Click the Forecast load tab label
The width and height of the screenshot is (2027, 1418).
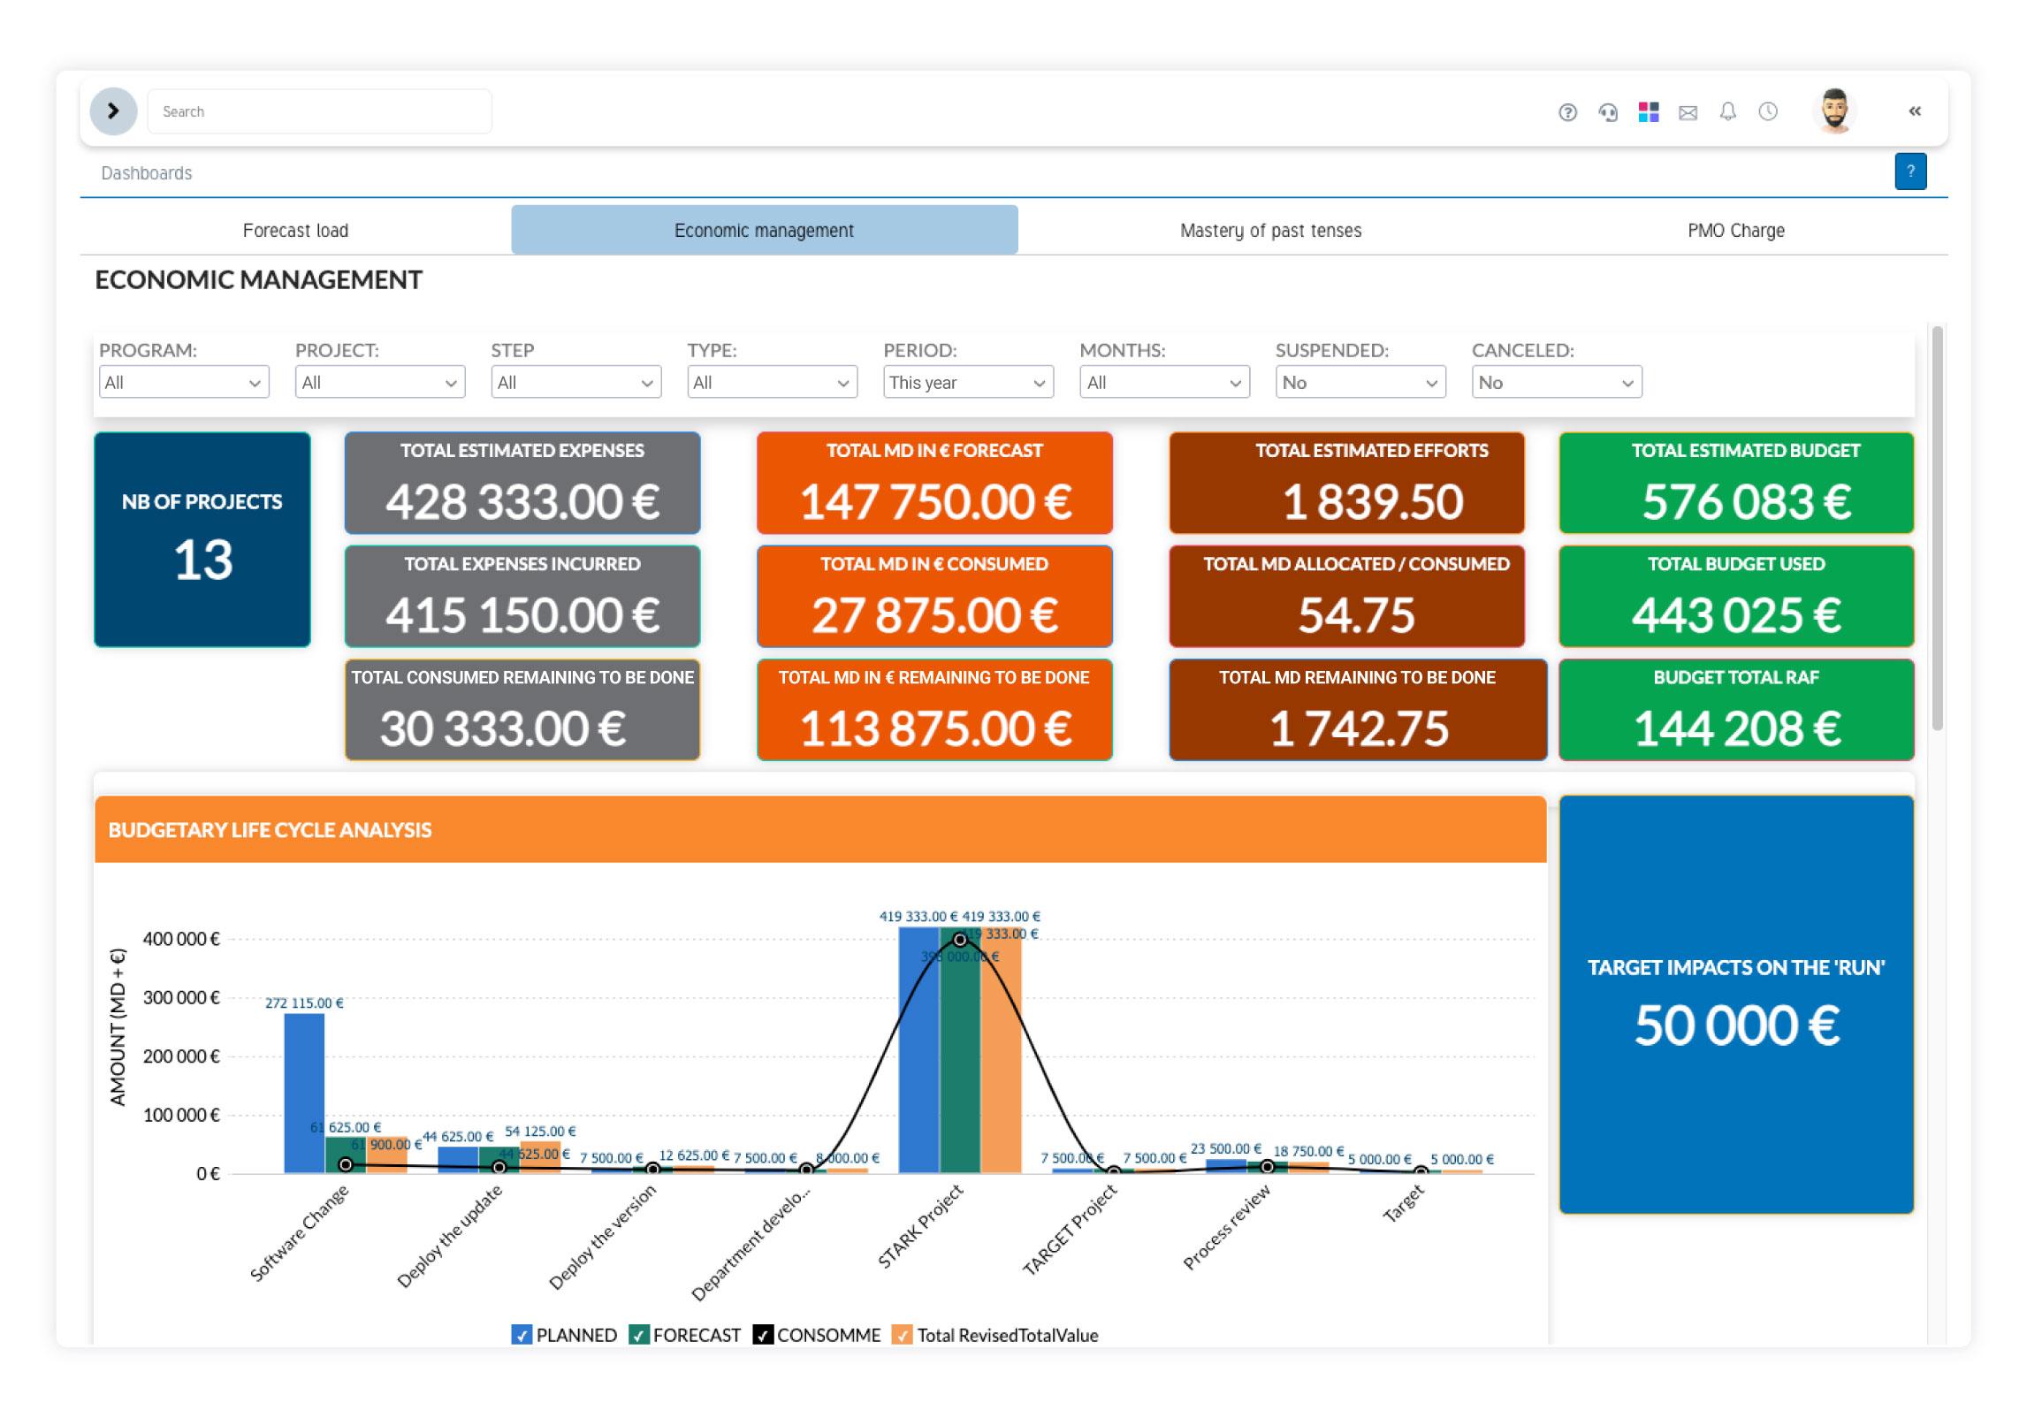295,230
